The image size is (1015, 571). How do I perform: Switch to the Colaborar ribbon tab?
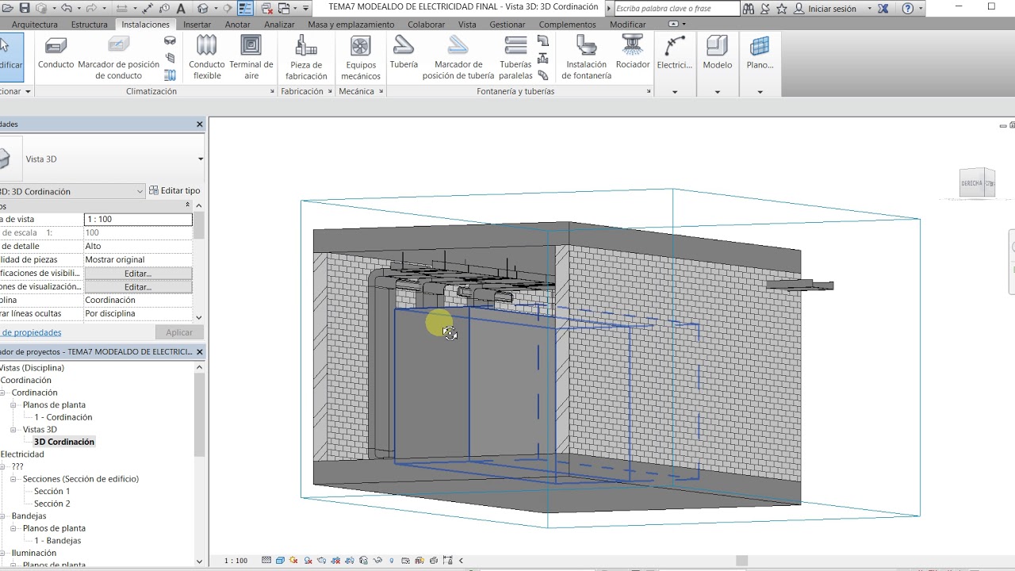click(x=427, y=25)
